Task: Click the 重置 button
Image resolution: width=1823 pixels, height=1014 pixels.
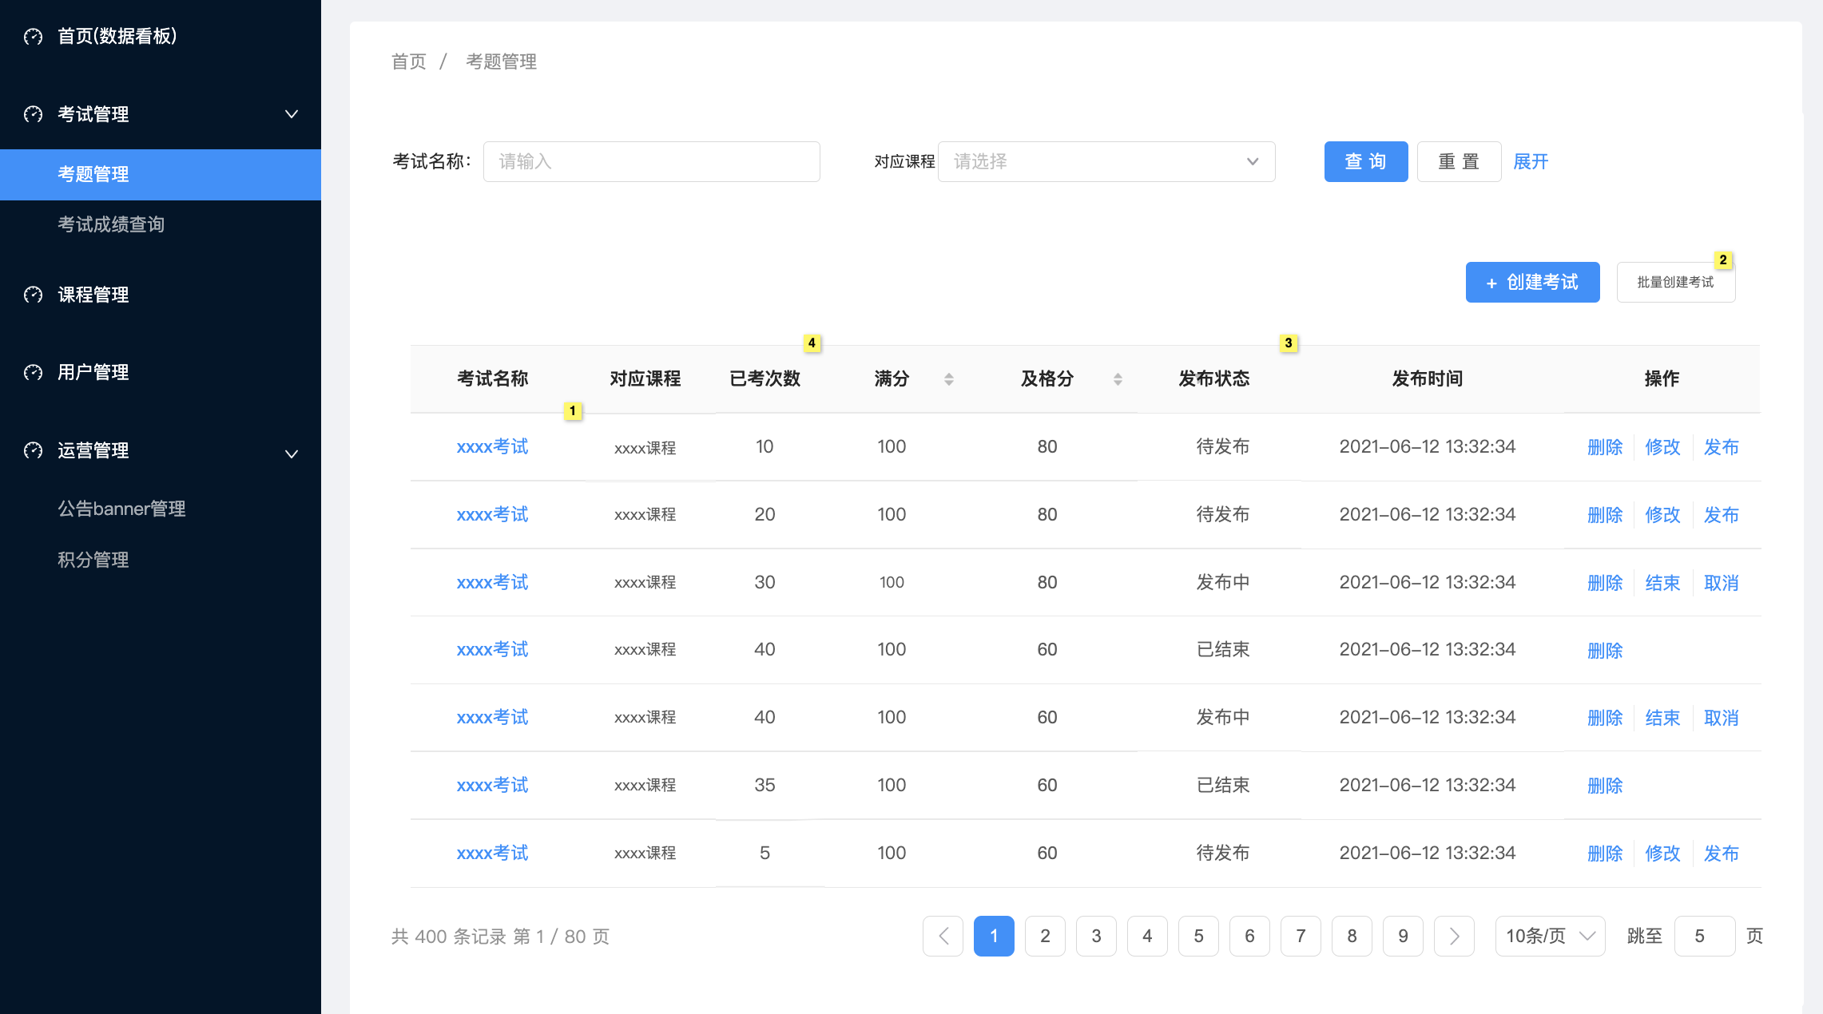Action: 1459,161
